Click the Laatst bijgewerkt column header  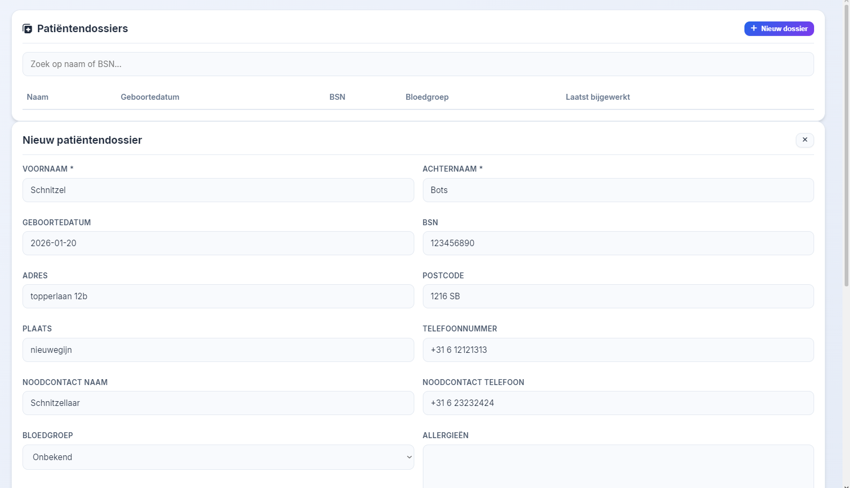pyautogui.click(x=598, y=97)
